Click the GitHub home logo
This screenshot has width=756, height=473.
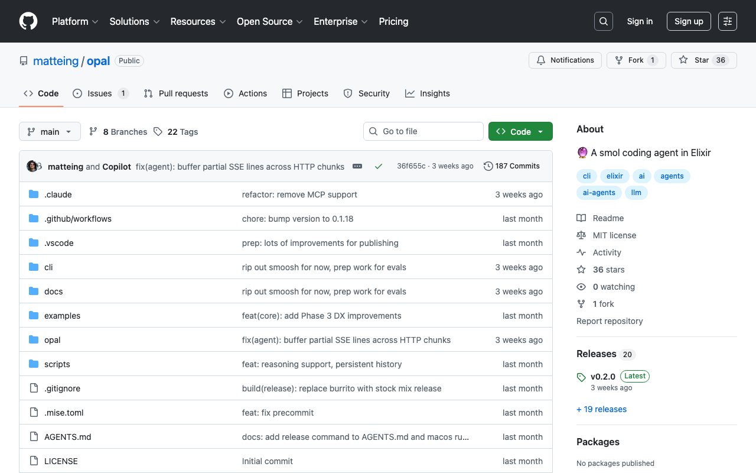(x=28, y=21)
